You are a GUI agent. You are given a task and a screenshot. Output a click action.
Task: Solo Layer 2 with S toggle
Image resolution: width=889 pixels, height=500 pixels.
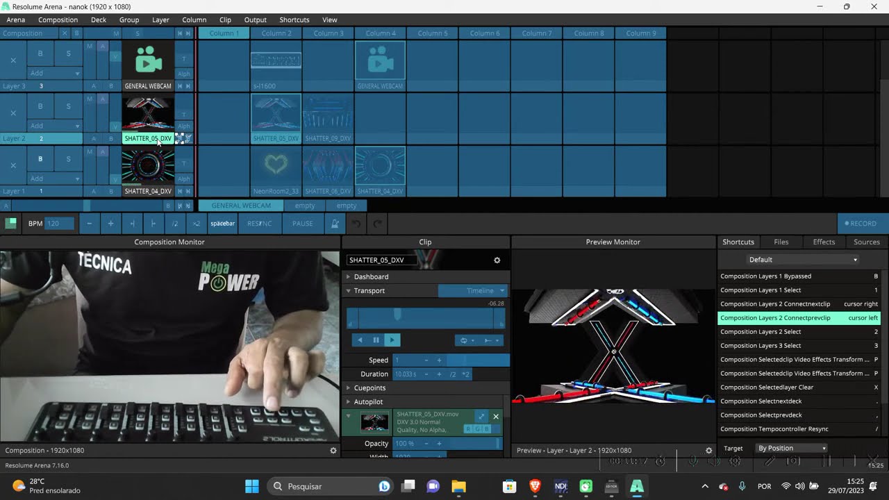coord(68,106)
